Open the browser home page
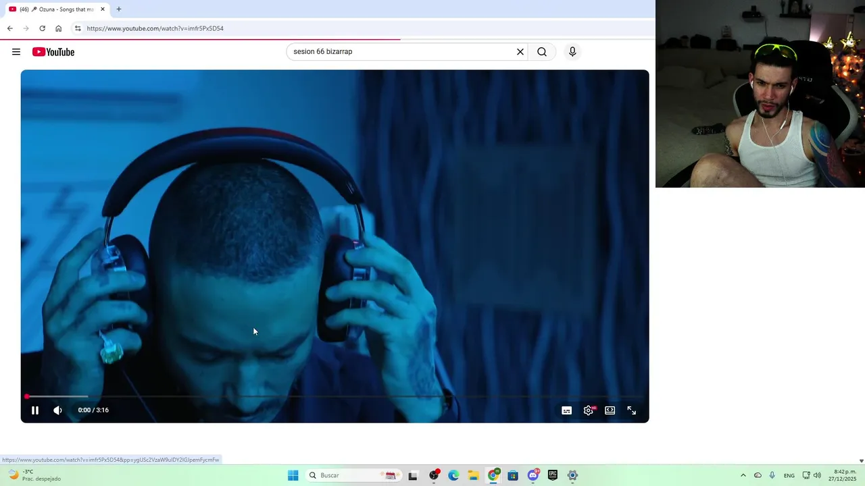This screenshot has width=865, height=486. pos(58,28)
